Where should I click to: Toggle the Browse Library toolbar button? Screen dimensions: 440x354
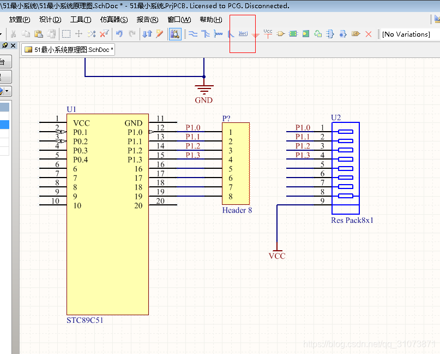pyautogui.click(x=175, y=34)
